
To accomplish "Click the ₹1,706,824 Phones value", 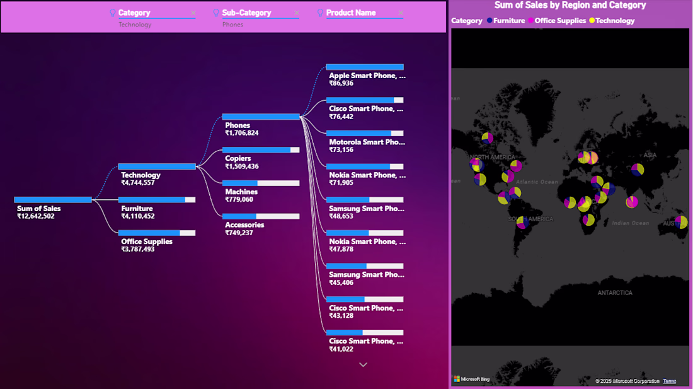I will pyautogui.click(x=242, y=133).
